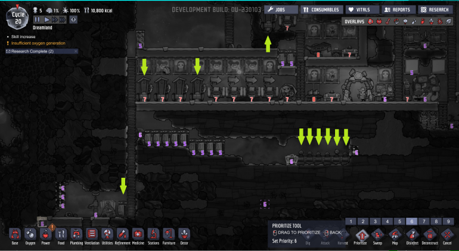Viewport: 459px width, 251px height.
Task: Set priority level to 3
Action: 376,221
